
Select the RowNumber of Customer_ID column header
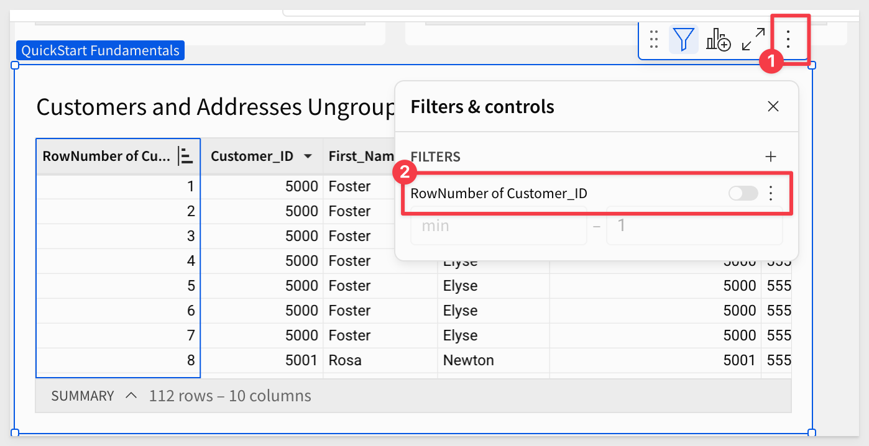pyautogui.click(x=106, y=156)
